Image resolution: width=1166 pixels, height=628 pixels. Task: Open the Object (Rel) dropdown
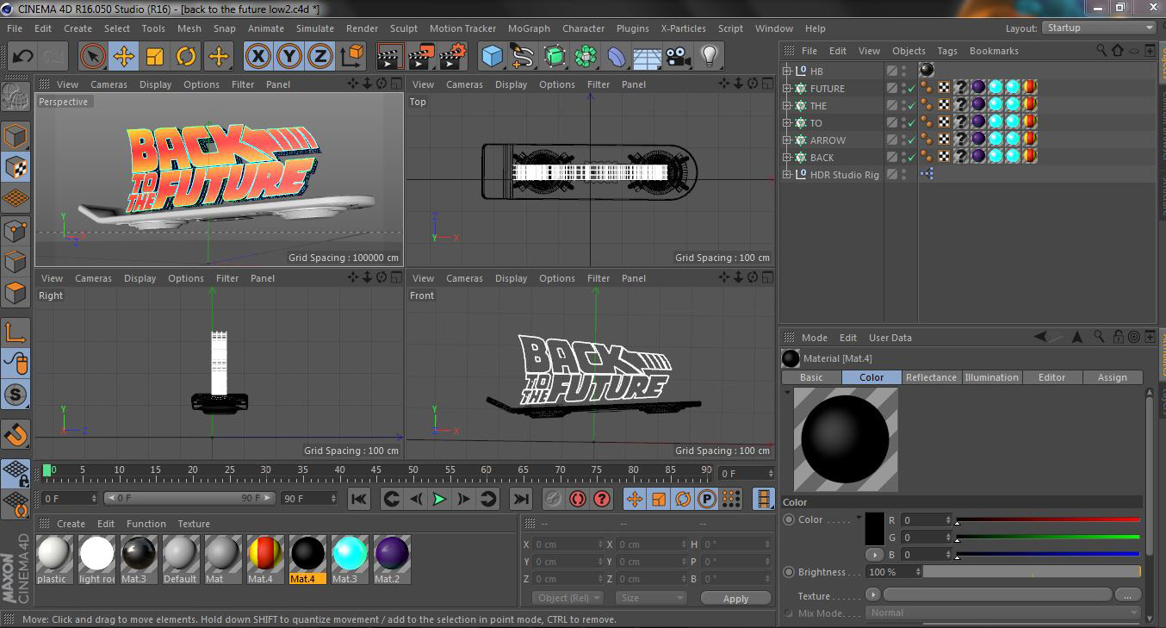567,598
